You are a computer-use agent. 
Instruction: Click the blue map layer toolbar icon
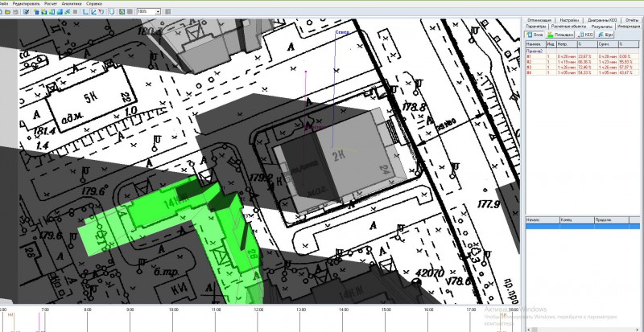(x=60, y=11)
